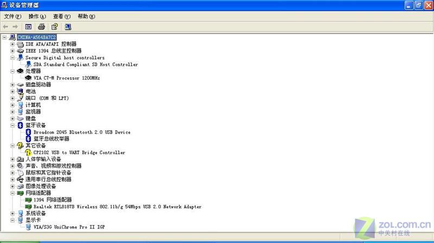Screen dimensions: 434x243
Task: Click the Broadcom 2045 Bluetooth device icon
Action: pyautogui.click(x=28, y=132)
